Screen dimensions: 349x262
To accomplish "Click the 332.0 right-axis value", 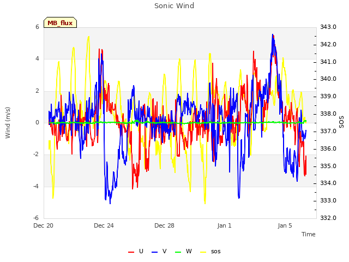I will (328, 218).
